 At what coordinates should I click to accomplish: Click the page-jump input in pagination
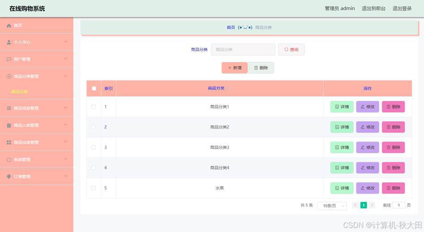tap(399, 205)
